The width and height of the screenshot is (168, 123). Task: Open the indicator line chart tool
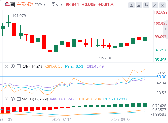[x=131, y=5]
